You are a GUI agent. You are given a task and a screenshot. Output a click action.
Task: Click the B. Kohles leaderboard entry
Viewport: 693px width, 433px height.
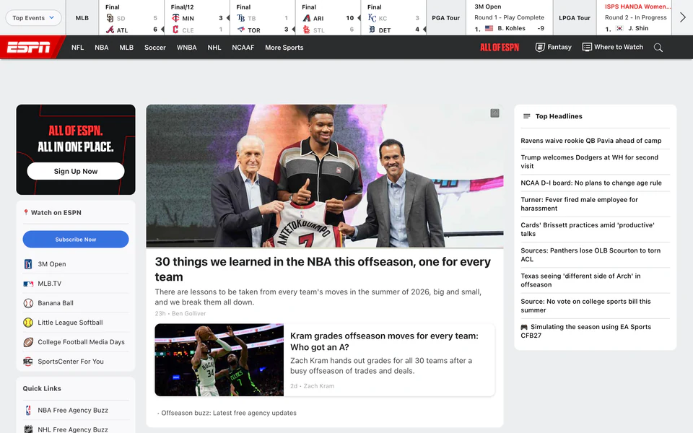[509, 28]
